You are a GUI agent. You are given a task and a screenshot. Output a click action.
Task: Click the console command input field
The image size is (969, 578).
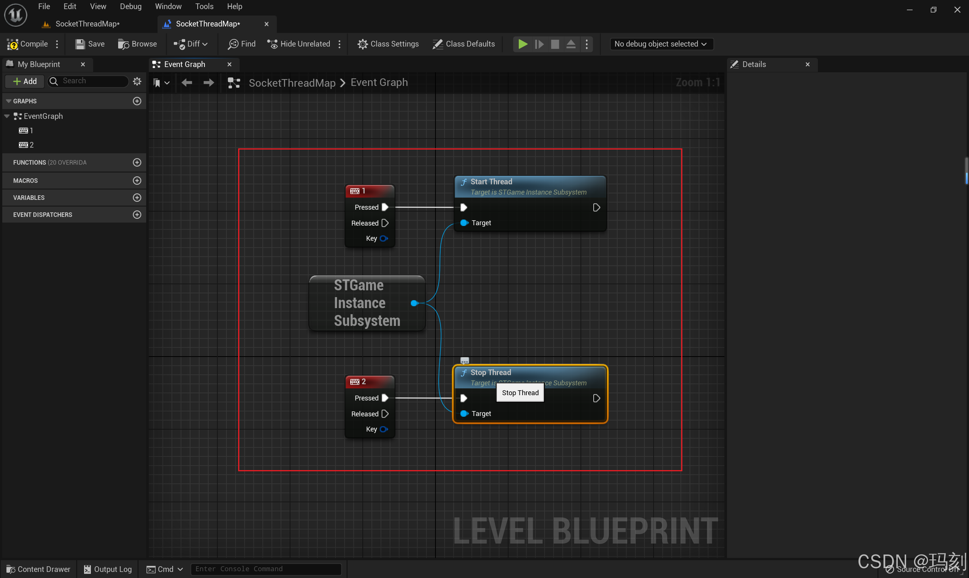266,569
